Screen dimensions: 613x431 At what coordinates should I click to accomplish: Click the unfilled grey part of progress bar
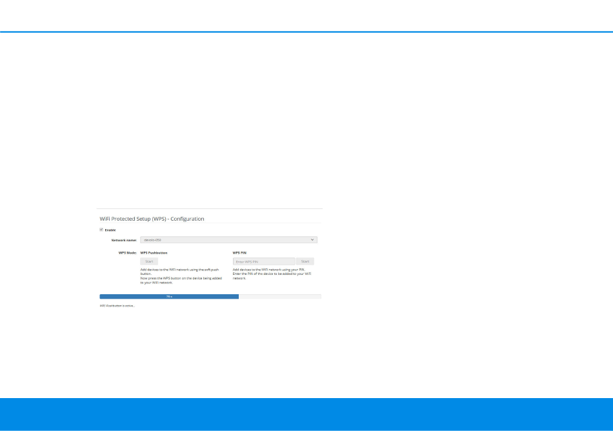pyautogui.click(x=280, y=297)
